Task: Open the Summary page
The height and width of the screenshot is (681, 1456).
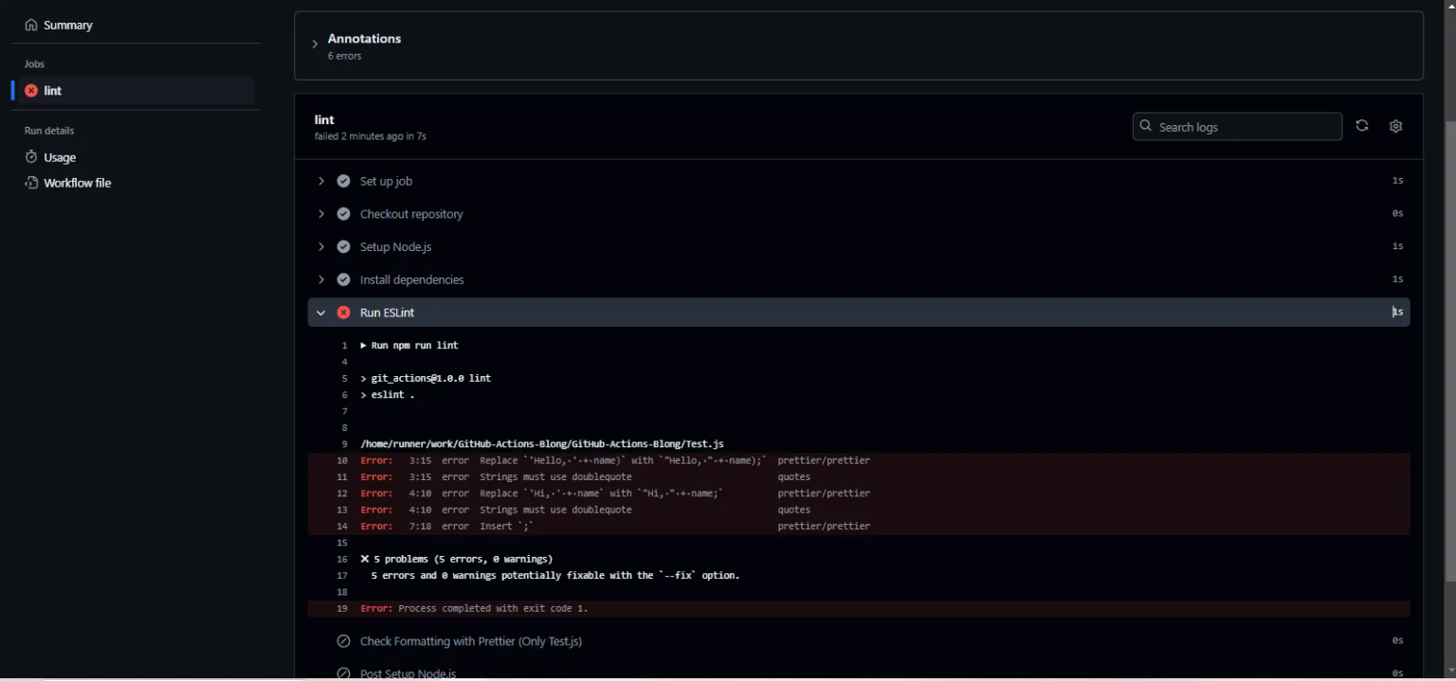Action: (66, 24)
